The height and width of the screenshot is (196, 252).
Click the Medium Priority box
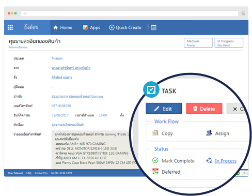(198, 43)
